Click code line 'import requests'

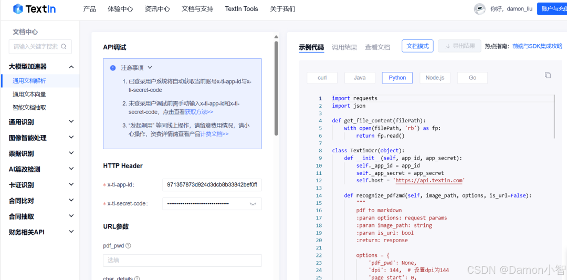coord(355,98)
